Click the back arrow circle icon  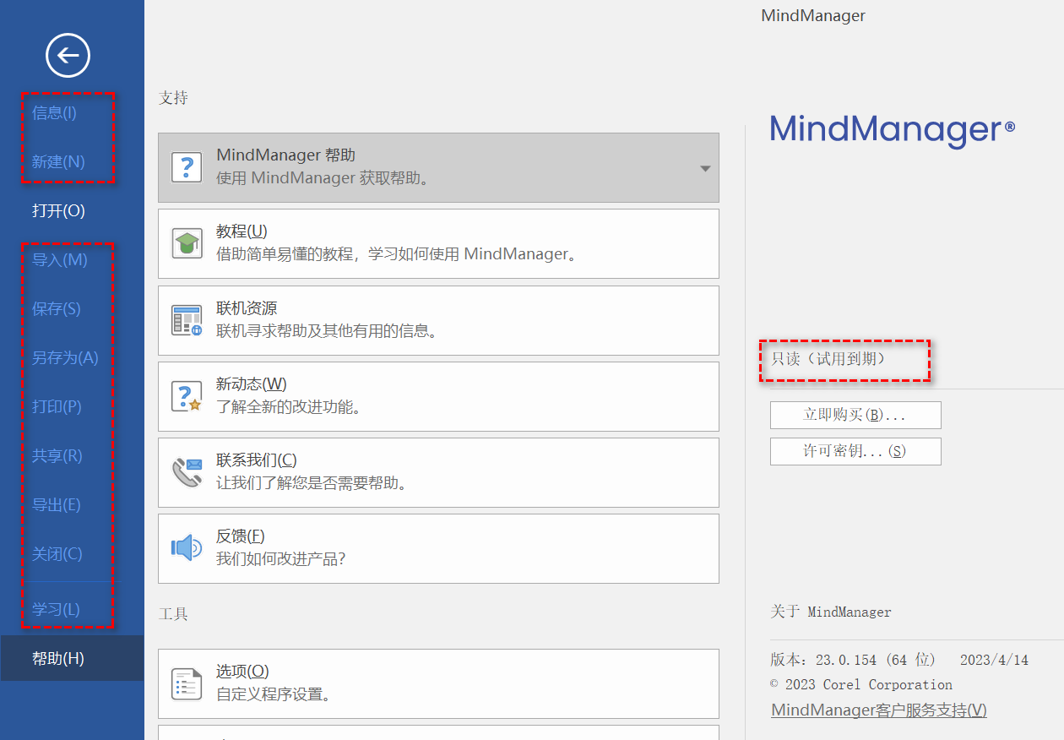tap(68, 57)
